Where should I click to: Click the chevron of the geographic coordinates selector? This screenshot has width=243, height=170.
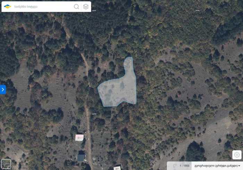(240, 166)
